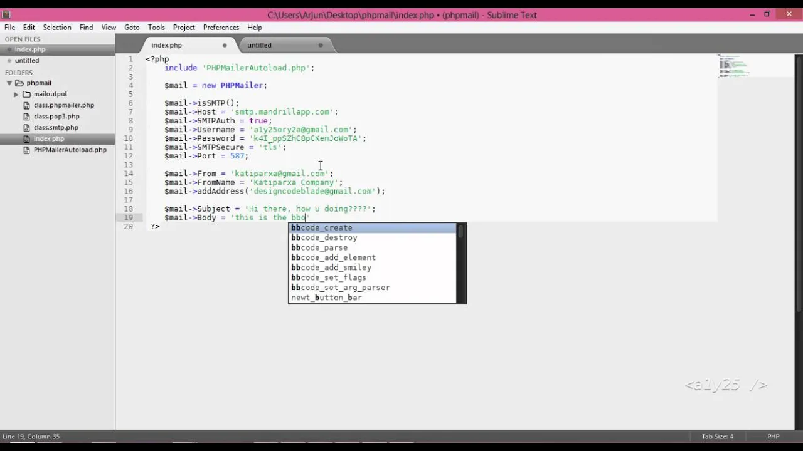The height and width of the screenshot is (451, 803).
Task: Open the Help menu
Action: tap(255, 28)
